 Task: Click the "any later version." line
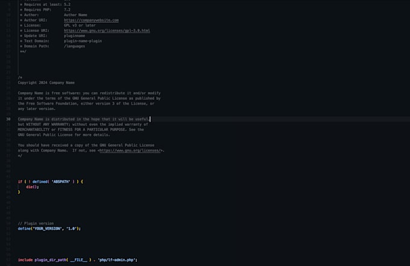37,109
